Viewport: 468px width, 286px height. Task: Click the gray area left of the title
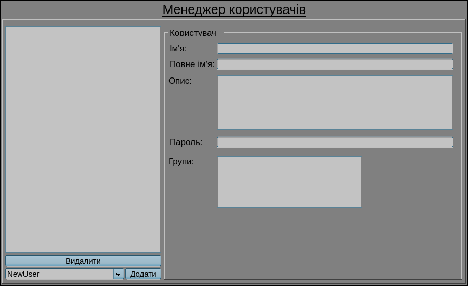tap(78, 9)
